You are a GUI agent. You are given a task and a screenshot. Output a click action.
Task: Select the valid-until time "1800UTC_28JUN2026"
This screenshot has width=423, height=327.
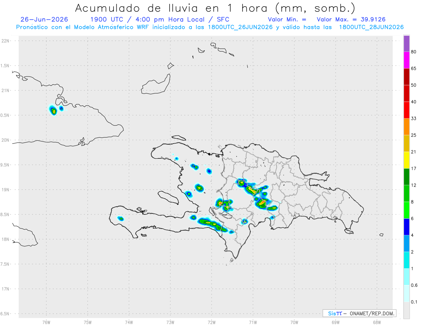point(371,27)
